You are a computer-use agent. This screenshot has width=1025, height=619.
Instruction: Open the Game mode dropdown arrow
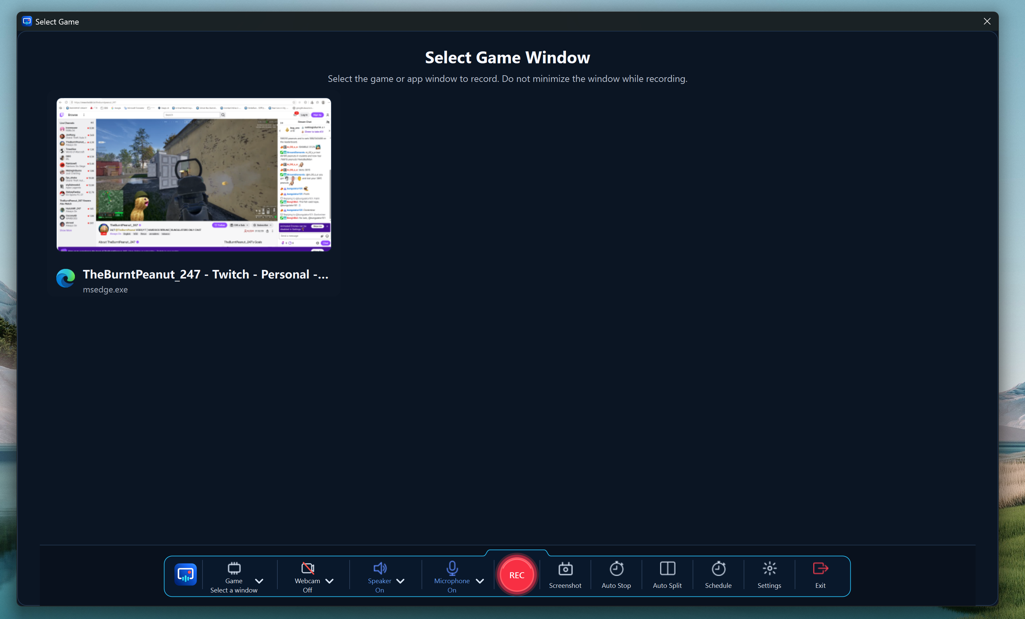point(259,581)
